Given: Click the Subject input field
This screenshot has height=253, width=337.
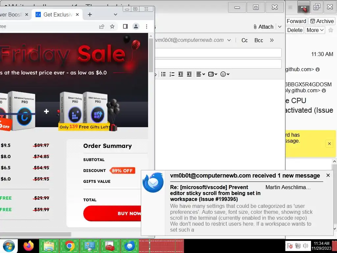Looking at the screenshot, I should tap(218, 64).
